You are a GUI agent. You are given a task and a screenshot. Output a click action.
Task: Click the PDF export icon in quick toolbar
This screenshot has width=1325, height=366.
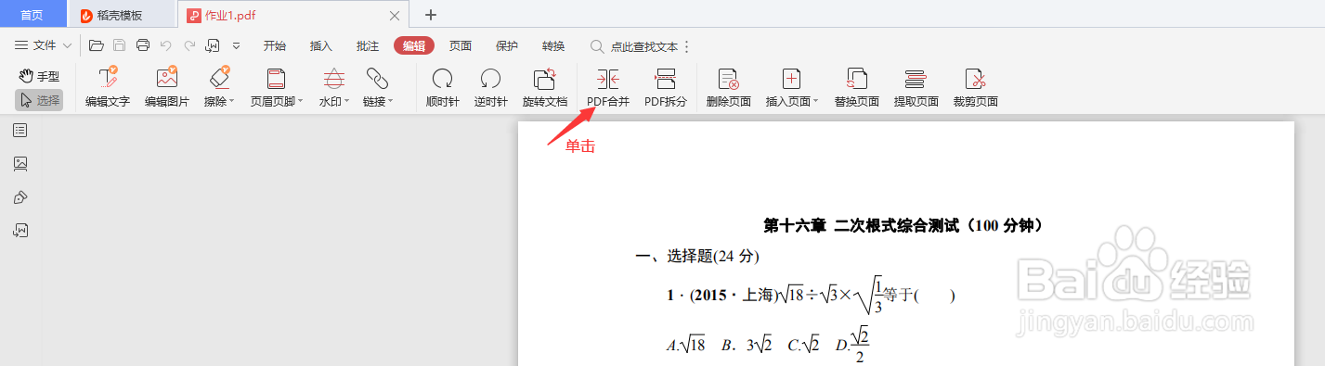tap(213, 45)
